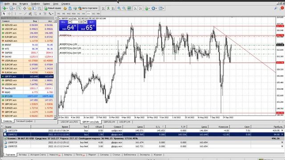This screenshot has width=285, height=160.
Task: Expand the indicators dropdown arrow
Action: (x=149, y=8)
